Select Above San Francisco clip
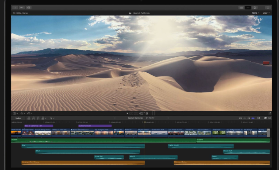The width and height of the screenshot is (279, 170). 82,133
